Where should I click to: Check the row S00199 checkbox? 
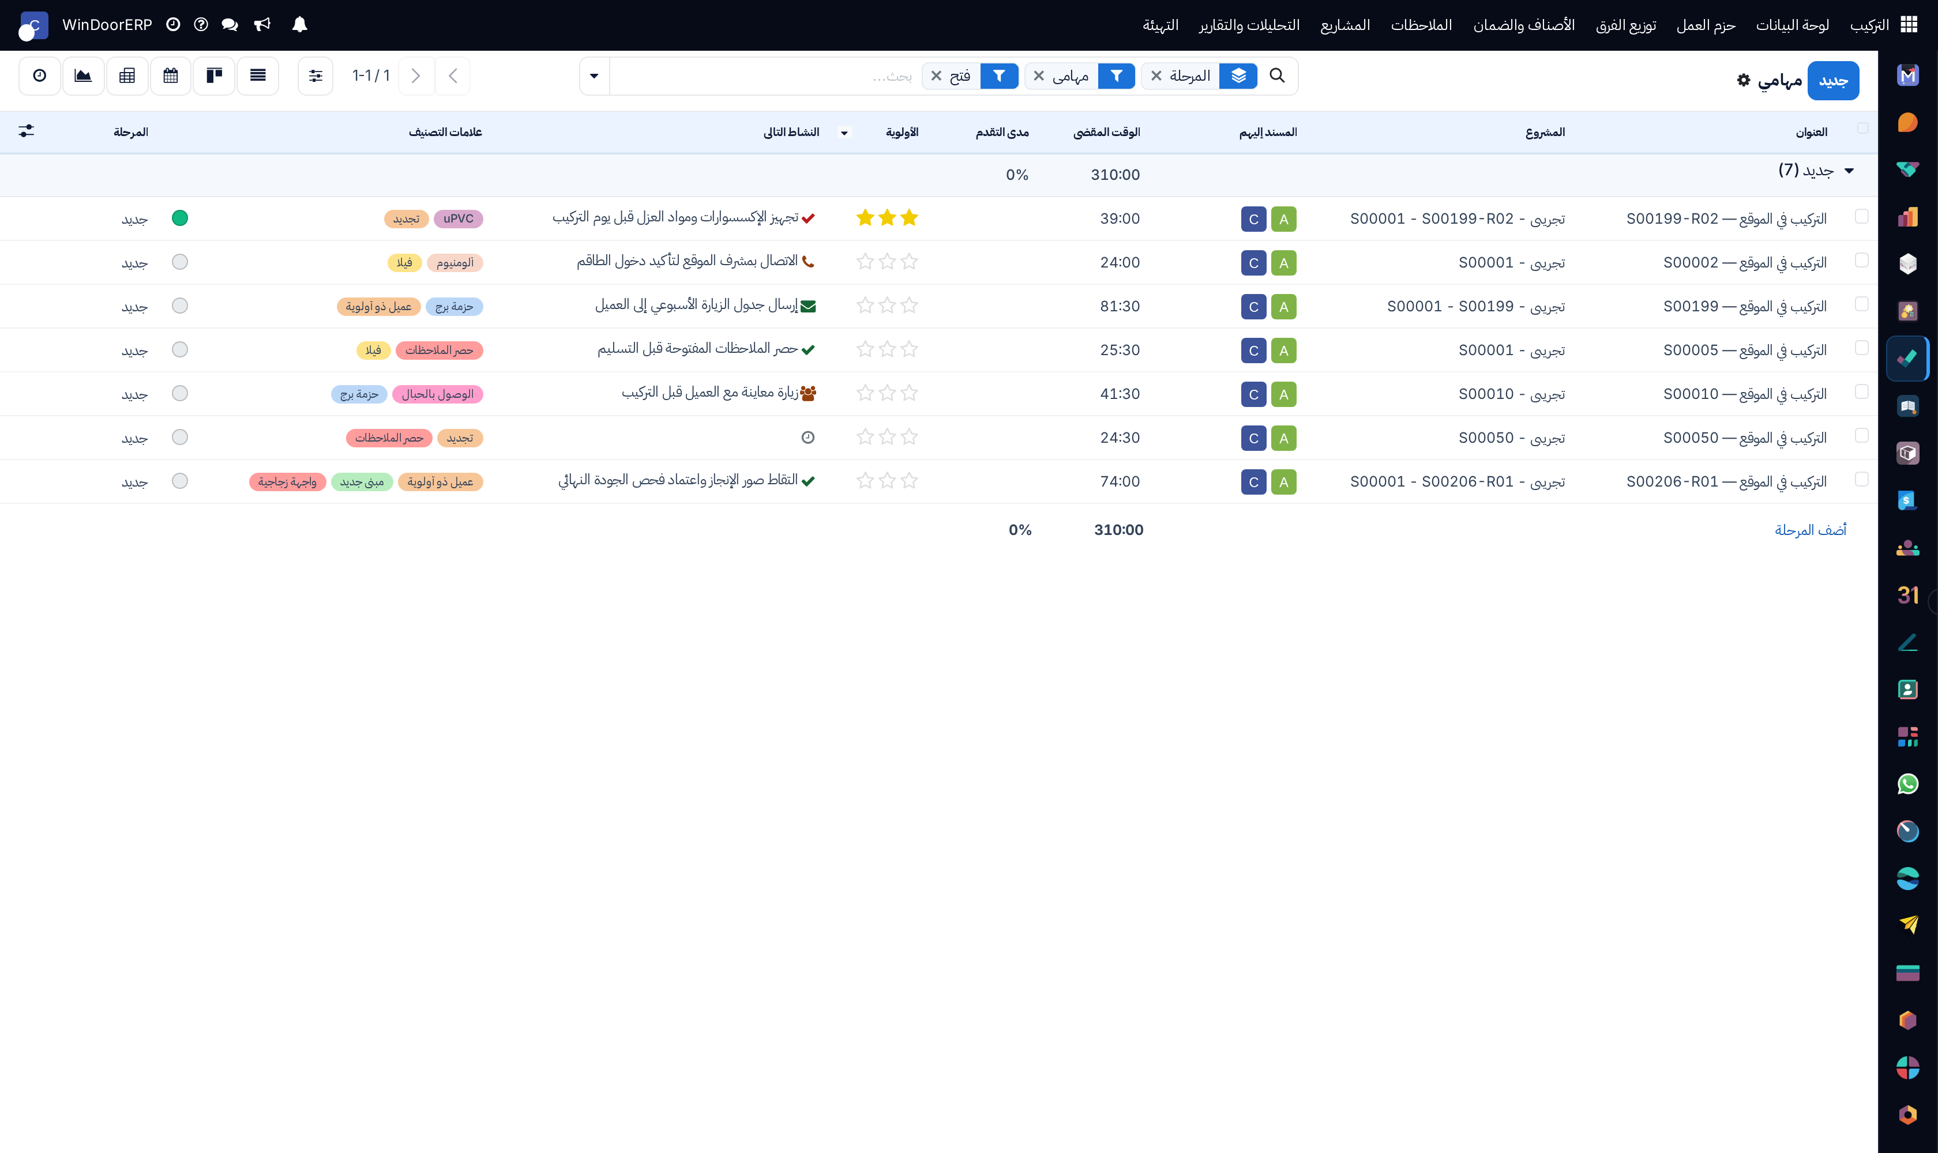pyautogui.click(x=1862, y=304)
